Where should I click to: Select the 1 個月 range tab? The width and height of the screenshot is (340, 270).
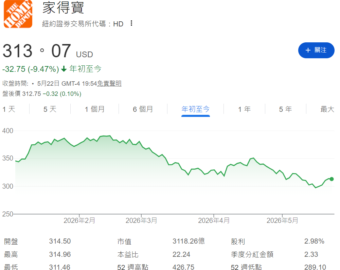[x=94, y=109]
